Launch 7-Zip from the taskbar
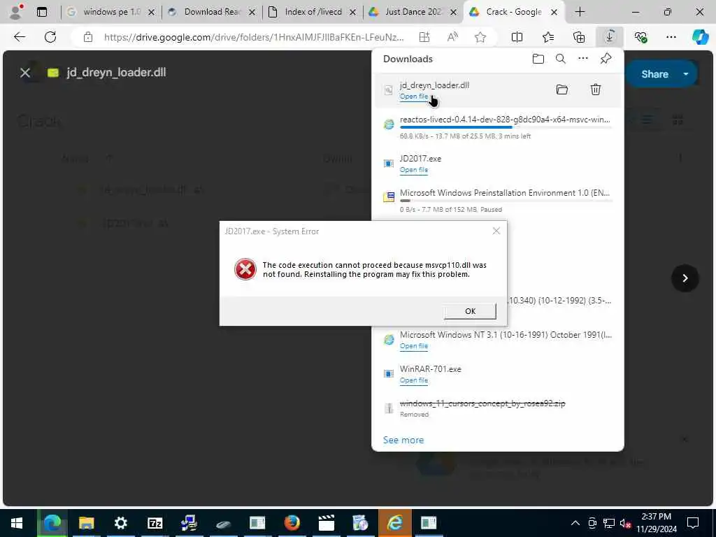The height and width of the screenshot is (537, 716). pyautogui.click(x=155, y=523)
